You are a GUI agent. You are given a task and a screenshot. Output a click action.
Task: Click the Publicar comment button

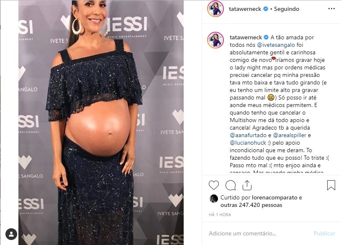coord(324,233)
